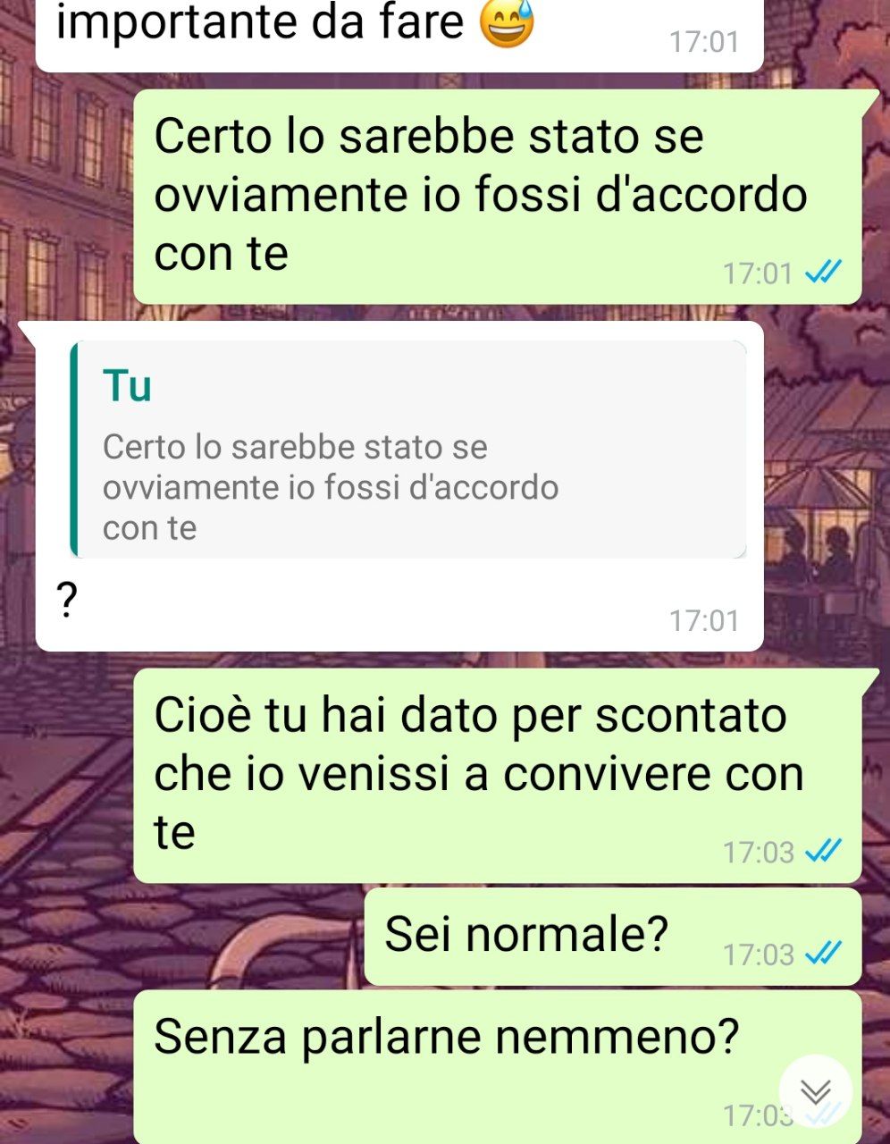Tap the 17:01 timestamp on top received message

704,41
